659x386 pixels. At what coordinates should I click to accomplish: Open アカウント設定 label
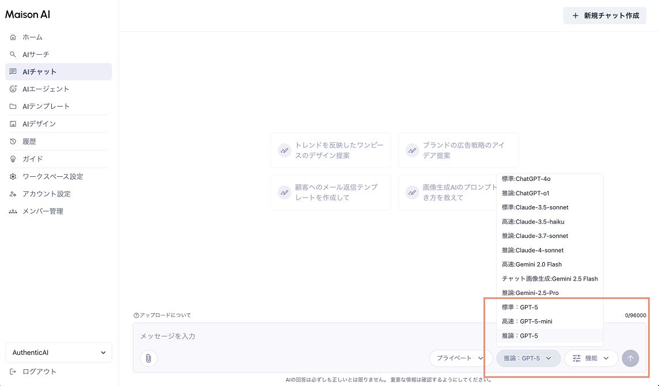pyautogui.click(x=46, y=194)
